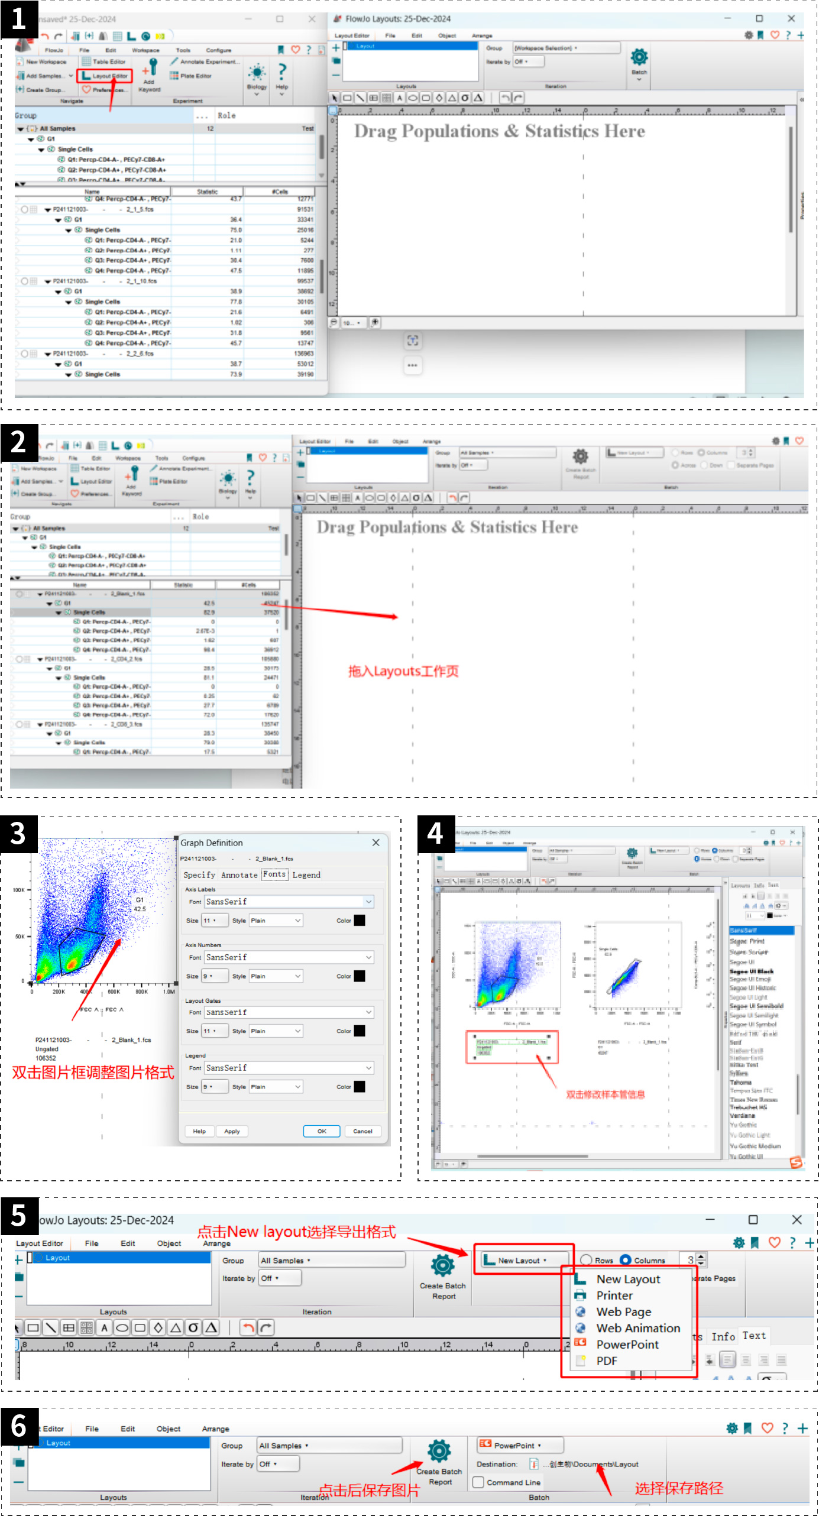Image resolution: width=819 pixels, height=1516 pixels.
Task: Select the Rows radio button in panel 5
Action: [586, 1260]
